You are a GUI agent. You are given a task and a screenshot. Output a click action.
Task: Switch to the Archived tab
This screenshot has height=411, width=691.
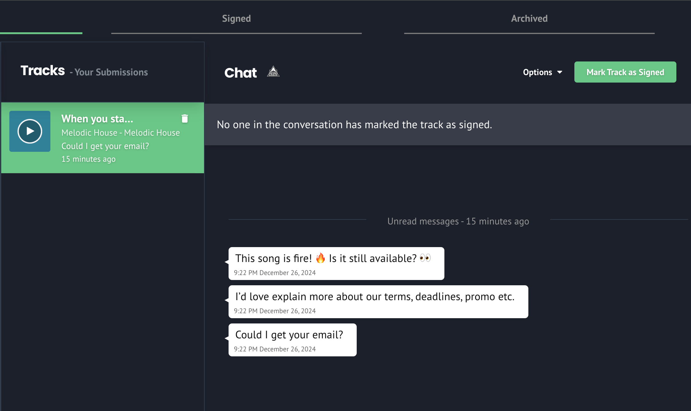(x=529, y=19)
